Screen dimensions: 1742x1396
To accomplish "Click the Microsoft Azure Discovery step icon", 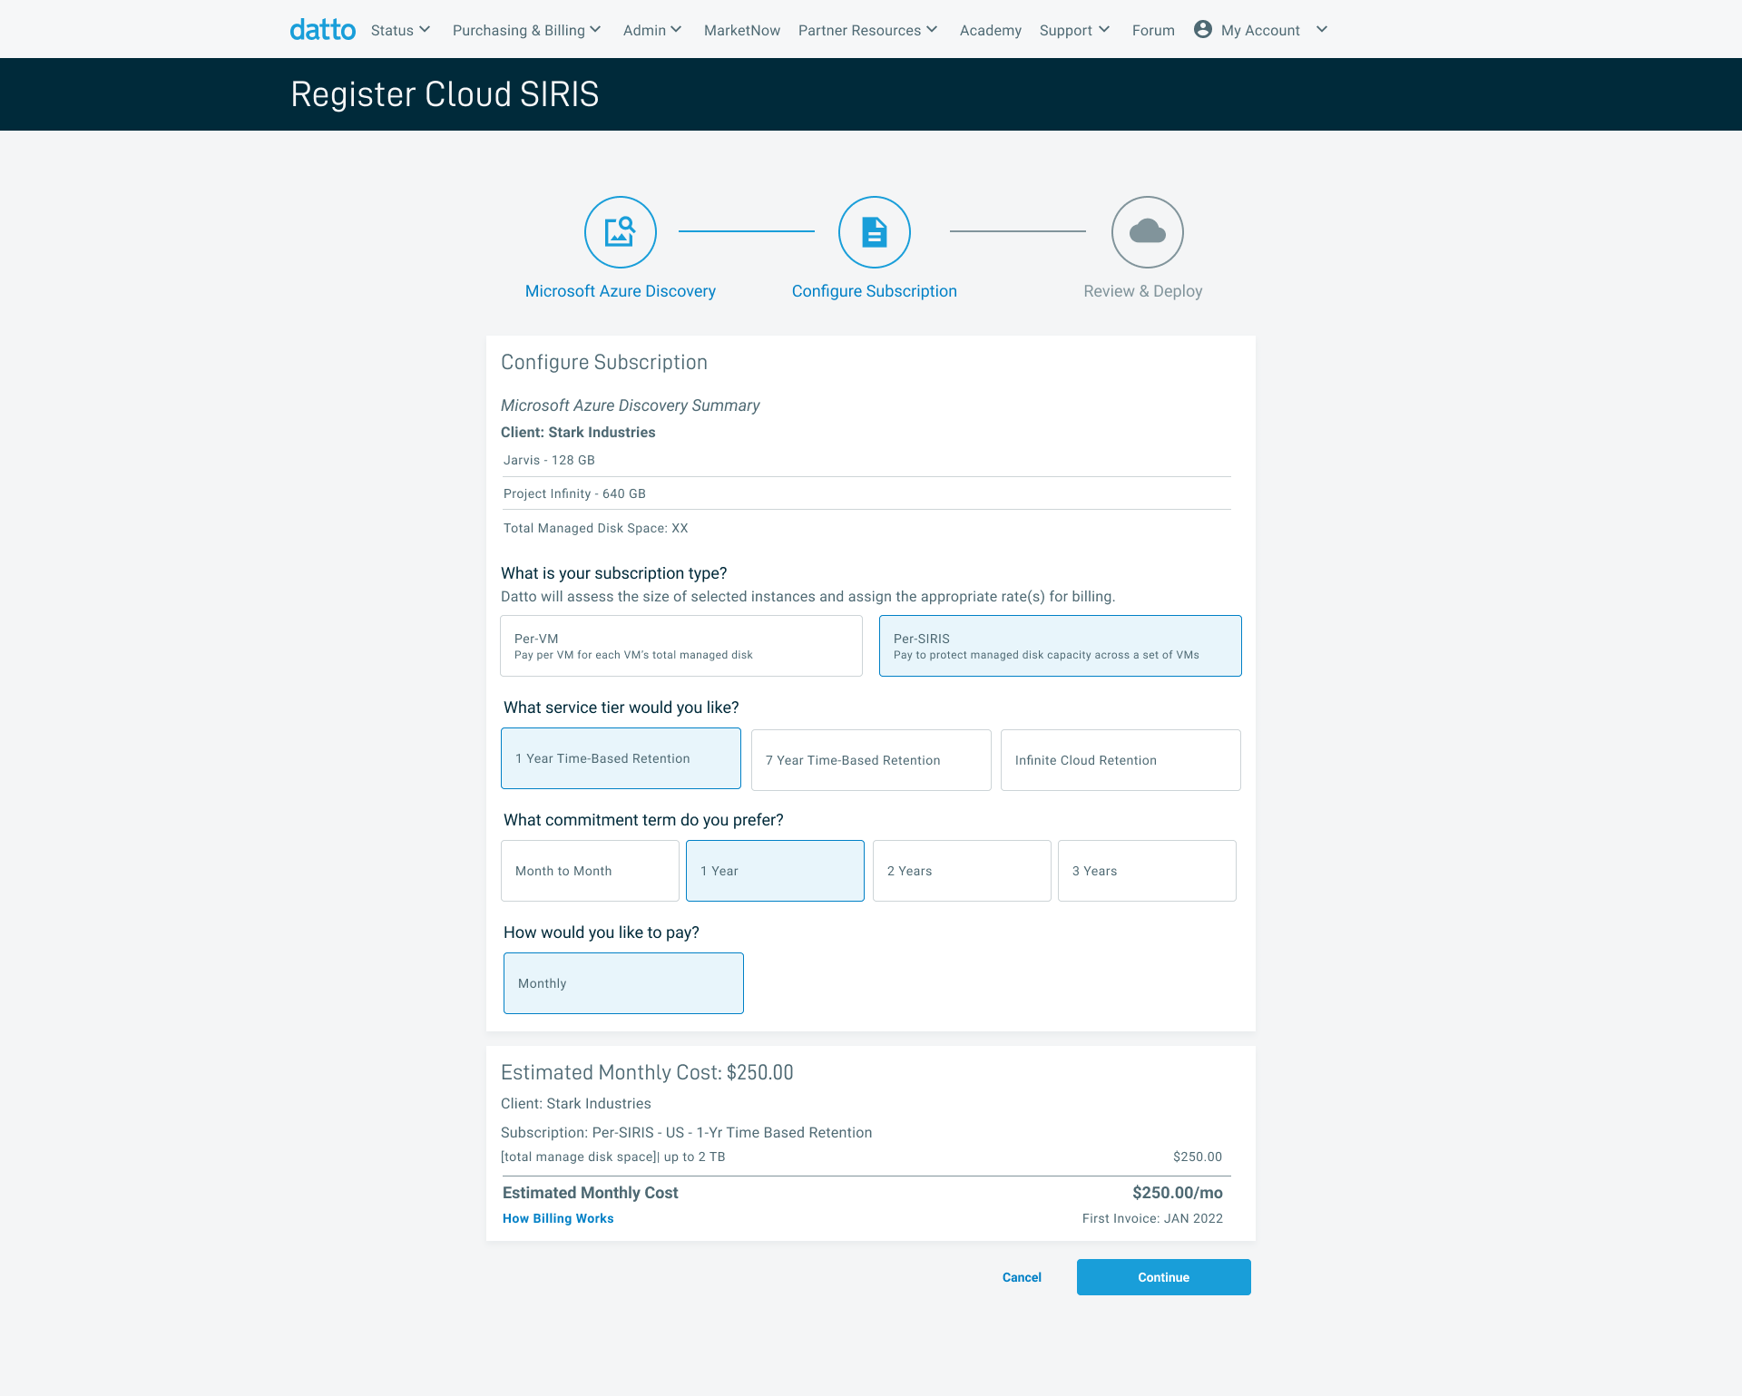I will pyautogui.click(x=621, y=232).
